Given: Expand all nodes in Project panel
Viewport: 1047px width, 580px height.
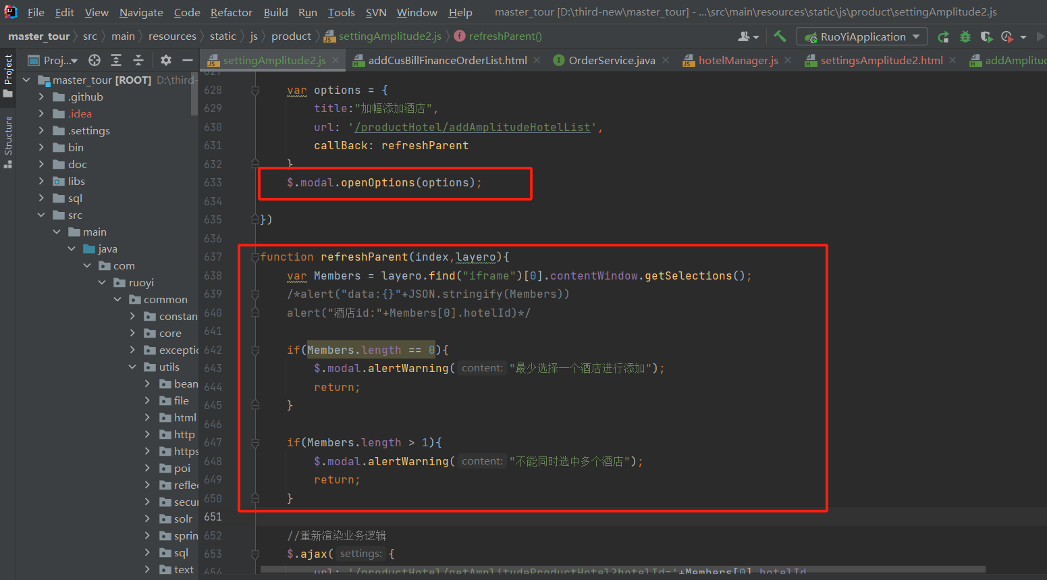Looking at the screenshot, I should tap(116, 60).
